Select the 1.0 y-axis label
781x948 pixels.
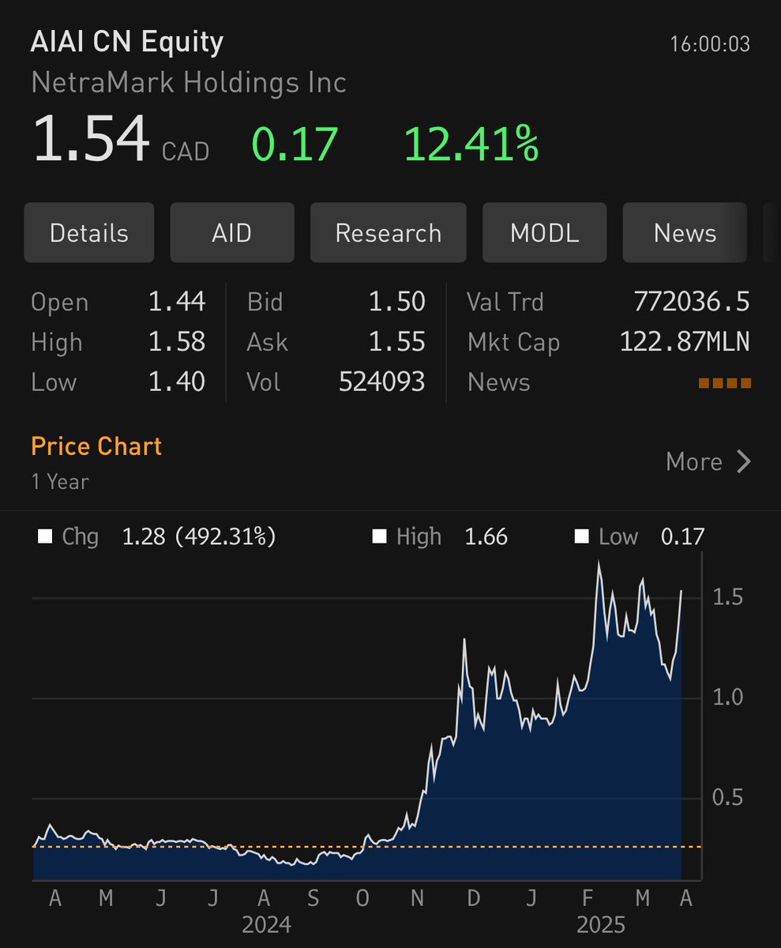(727, 698)
